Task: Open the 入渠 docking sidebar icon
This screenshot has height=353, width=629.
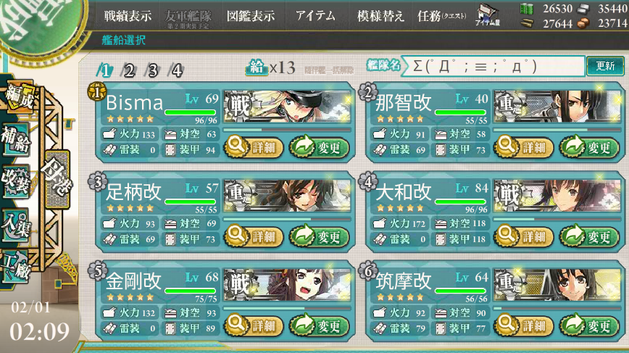Action: [16, 225]
